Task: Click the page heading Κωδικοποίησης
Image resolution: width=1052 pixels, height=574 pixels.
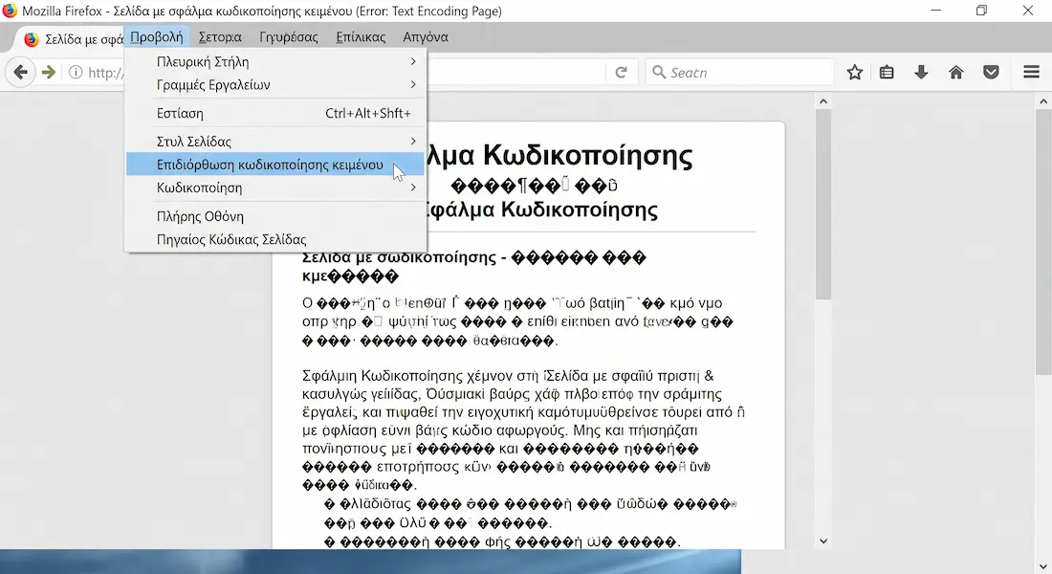Action: (588, 155)
